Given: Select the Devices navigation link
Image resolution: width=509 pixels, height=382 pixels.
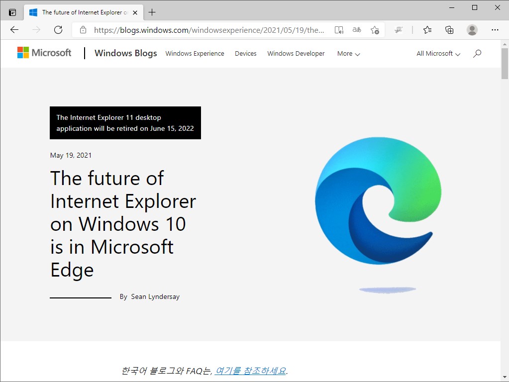Looking at the screenshot, I should (245, 53).
